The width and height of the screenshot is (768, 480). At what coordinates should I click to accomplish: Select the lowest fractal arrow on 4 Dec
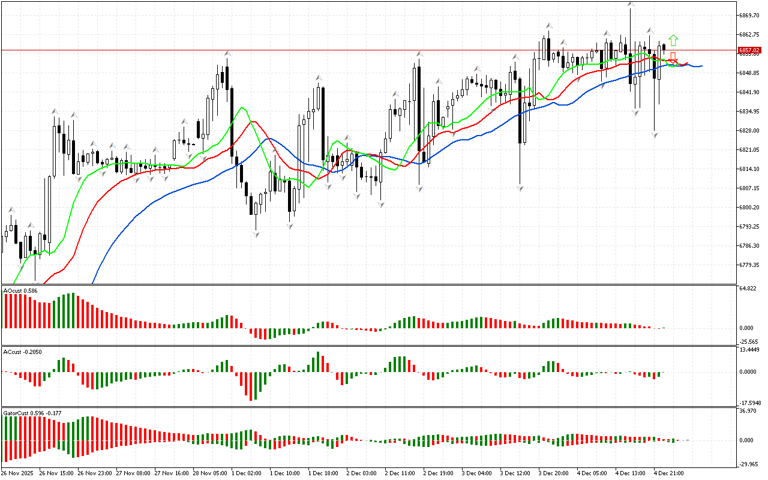pos(655,136)
